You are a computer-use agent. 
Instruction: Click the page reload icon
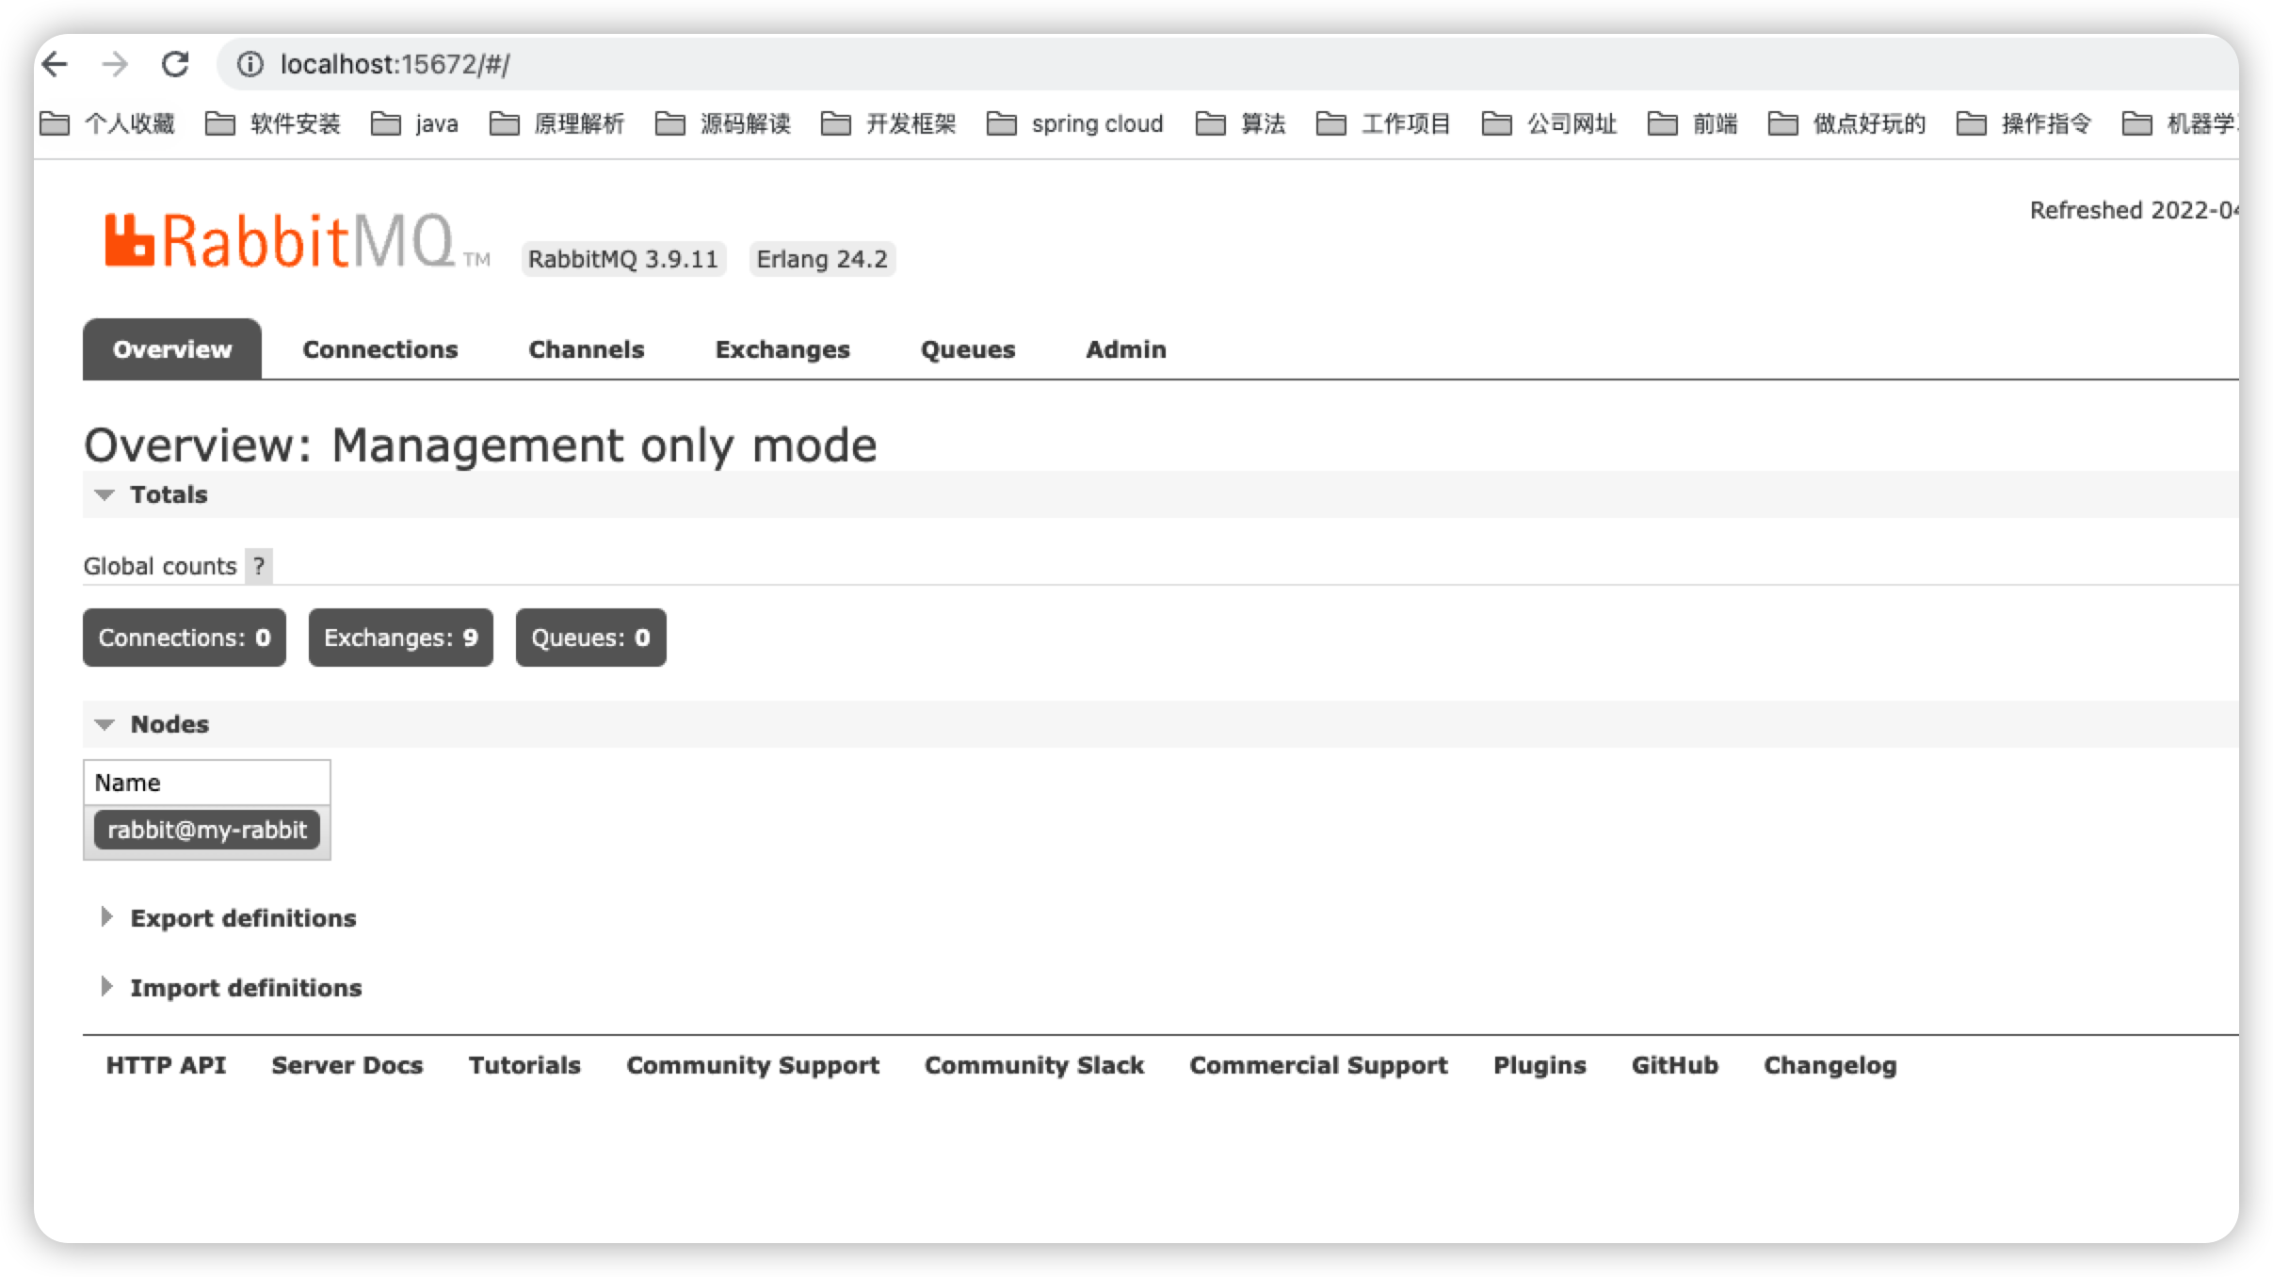[x=175, y=64]
